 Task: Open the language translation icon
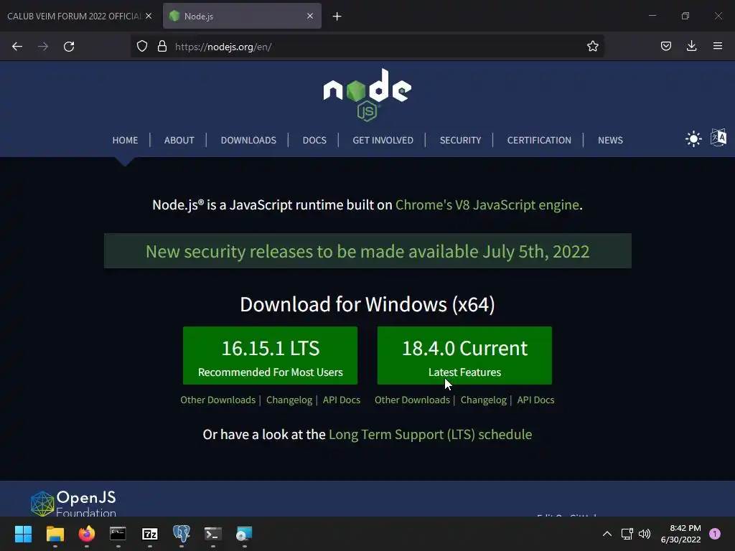[x=718, y=138]
